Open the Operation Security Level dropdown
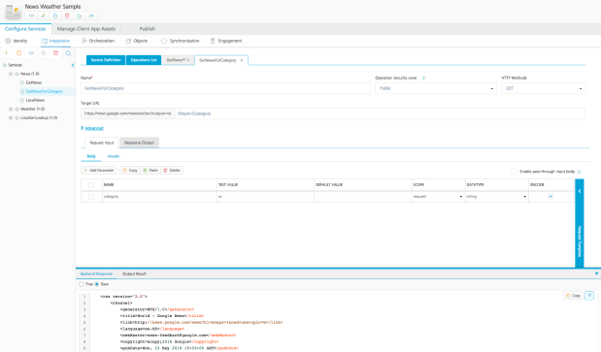This screenshot has width=601, height=352. pos(436,88)
